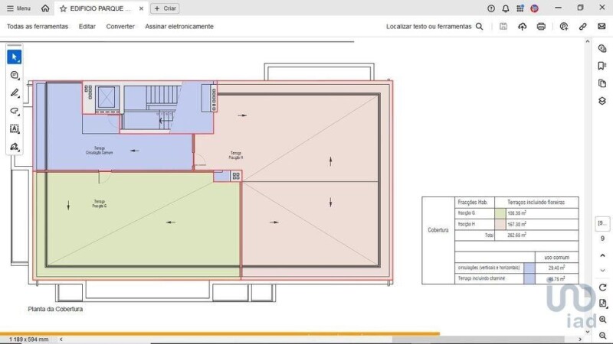613x344 pixels.
Task: Choose the comment note tool
Action: [15, 75]
